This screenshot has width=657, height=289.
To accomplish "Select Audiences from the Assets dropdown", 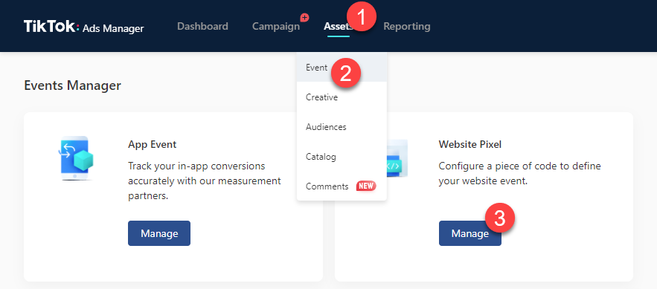I will click(342, 127).
